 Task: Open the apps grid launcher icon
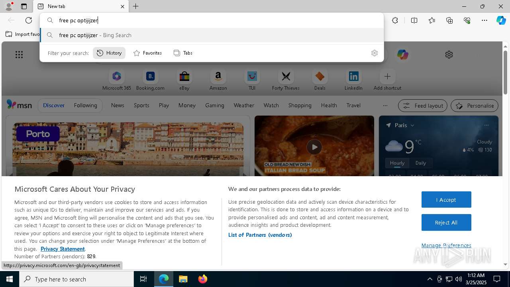click(x=19, y=55)
